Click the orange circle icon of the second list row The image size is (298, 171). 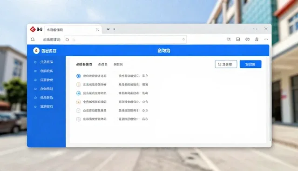(x=78, y=85)
